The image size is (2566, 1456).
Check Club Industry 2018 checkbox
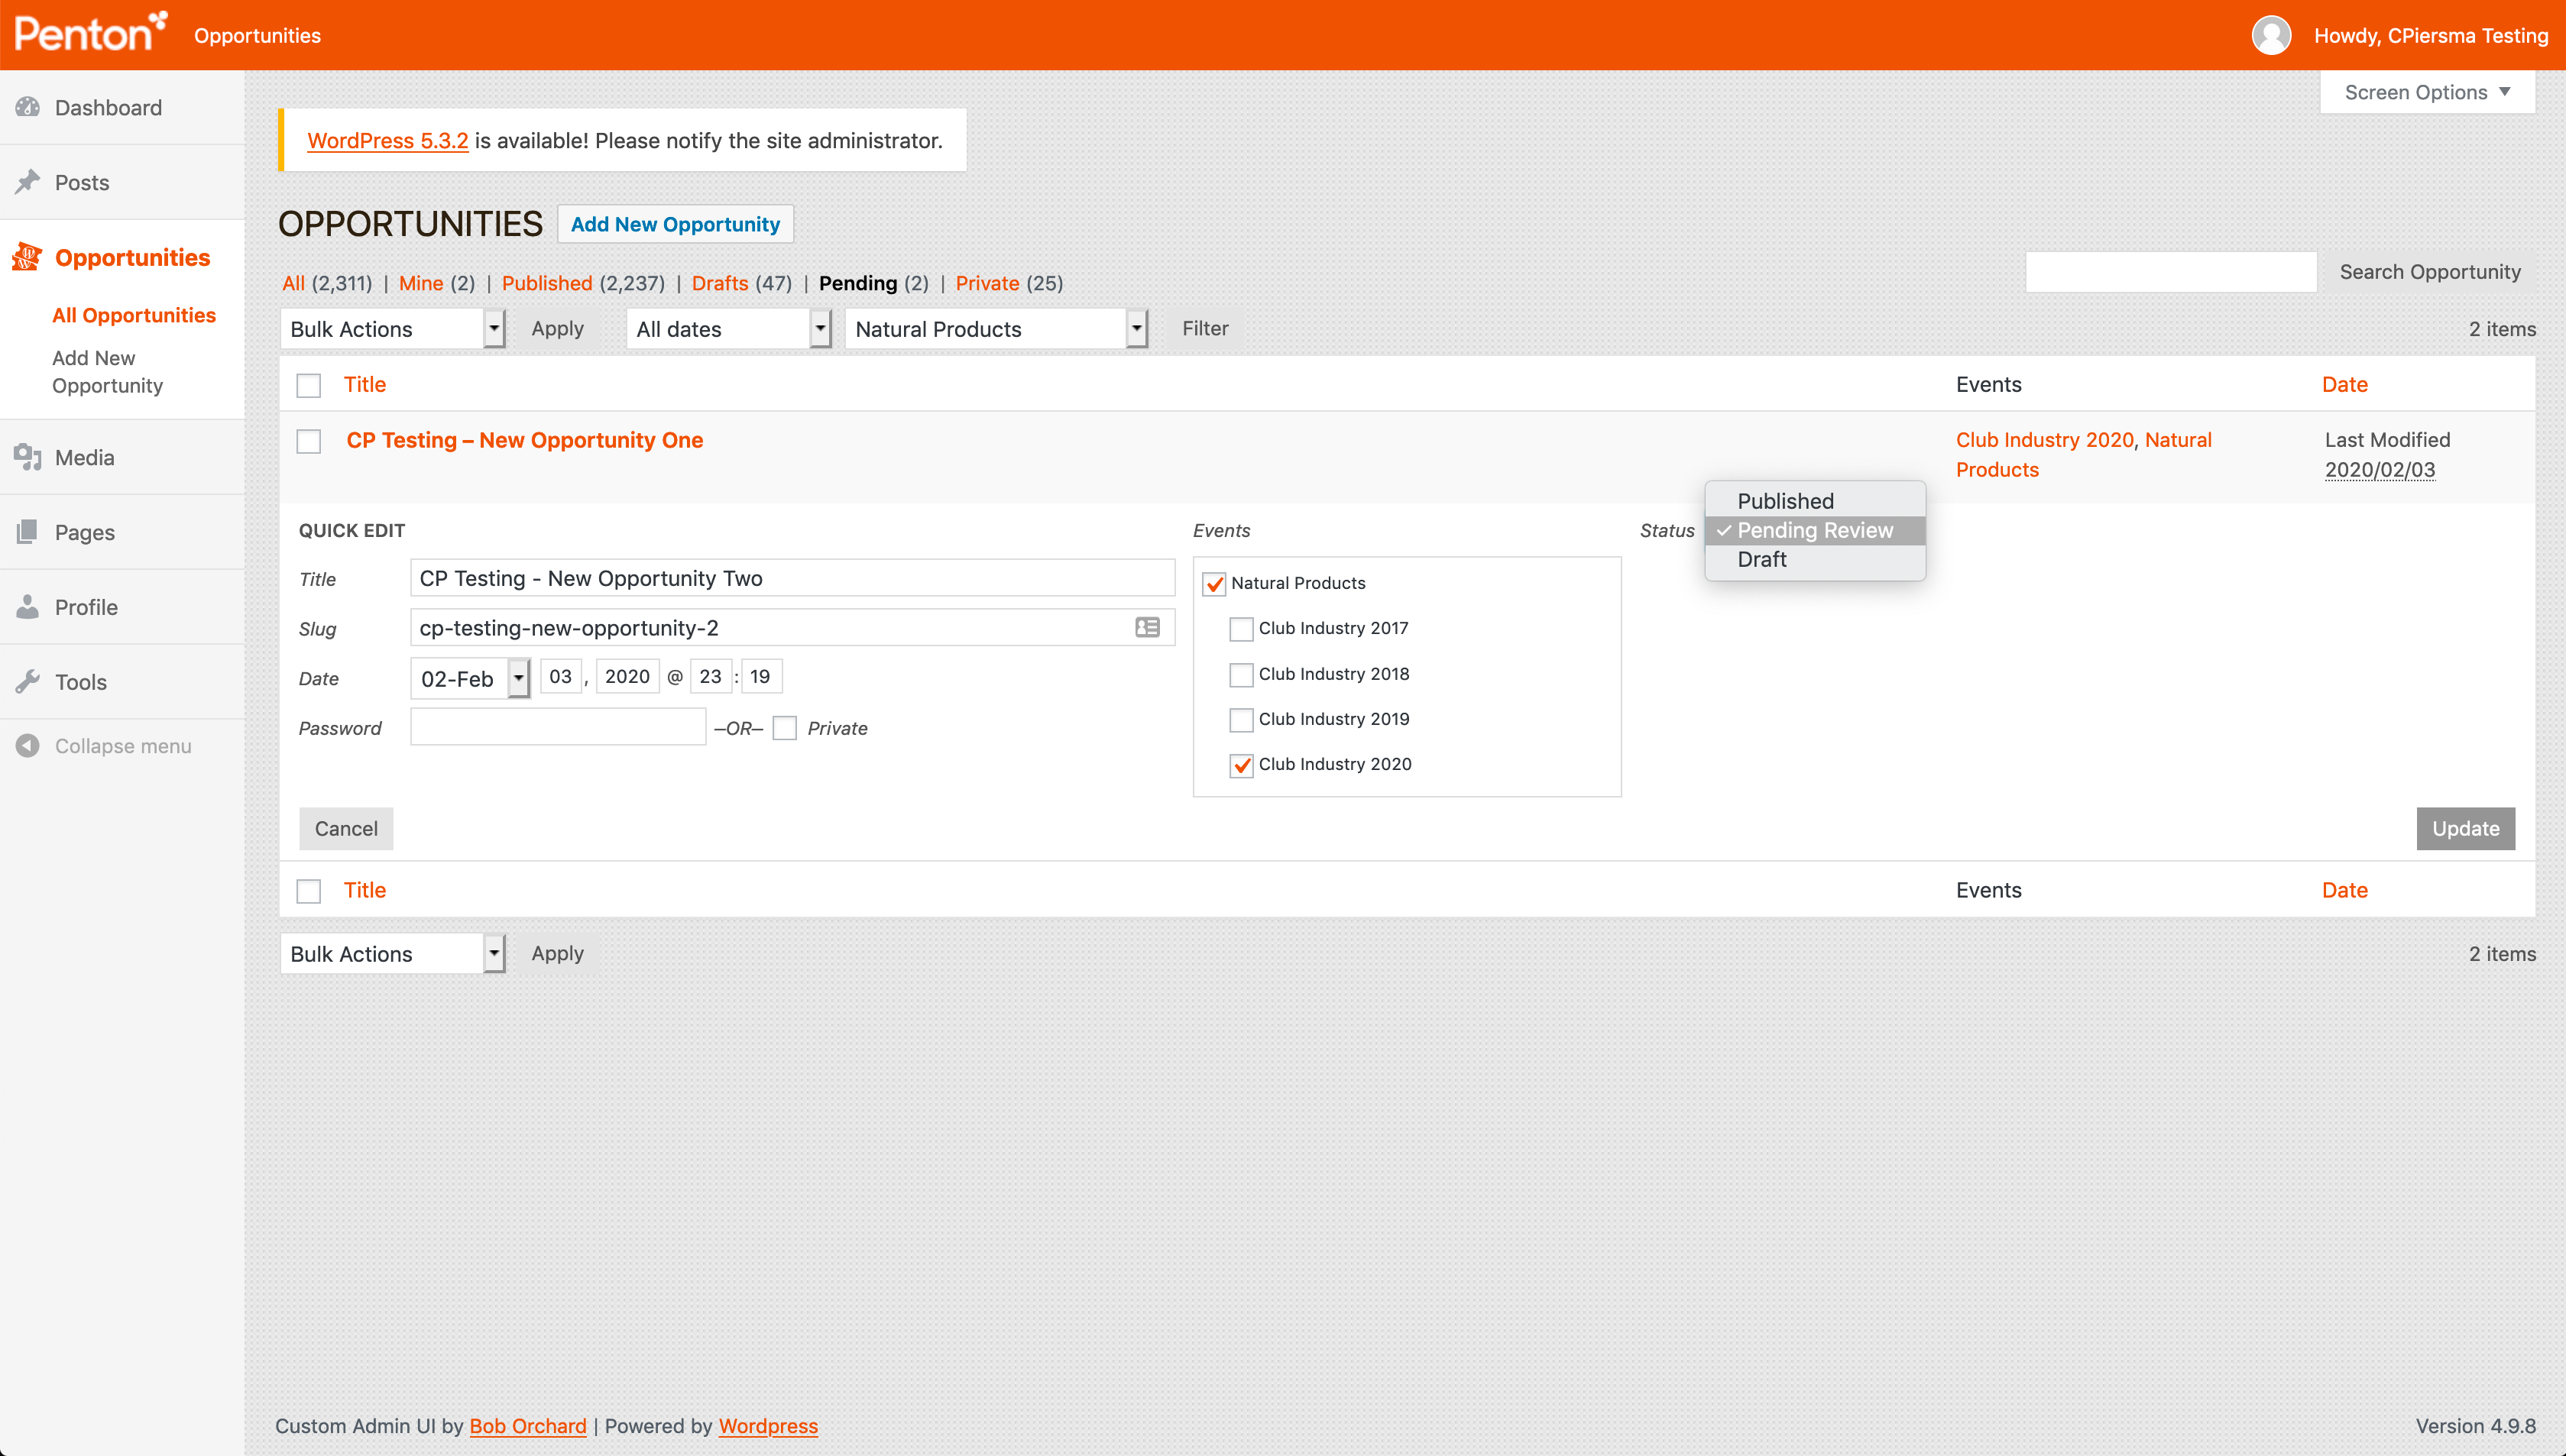[1241, 675]
